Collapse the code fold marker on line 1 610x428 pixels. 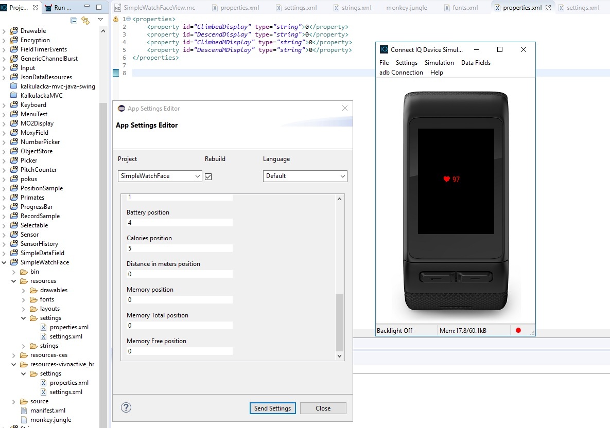(x=129, y=19)
